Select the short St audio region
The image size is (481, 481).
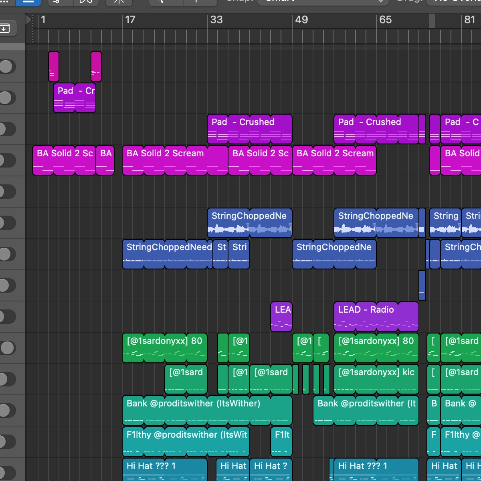[x=220, y=254]
